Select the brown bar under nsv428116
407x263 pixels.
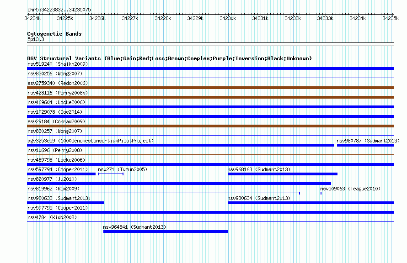(x=210, y=97)
